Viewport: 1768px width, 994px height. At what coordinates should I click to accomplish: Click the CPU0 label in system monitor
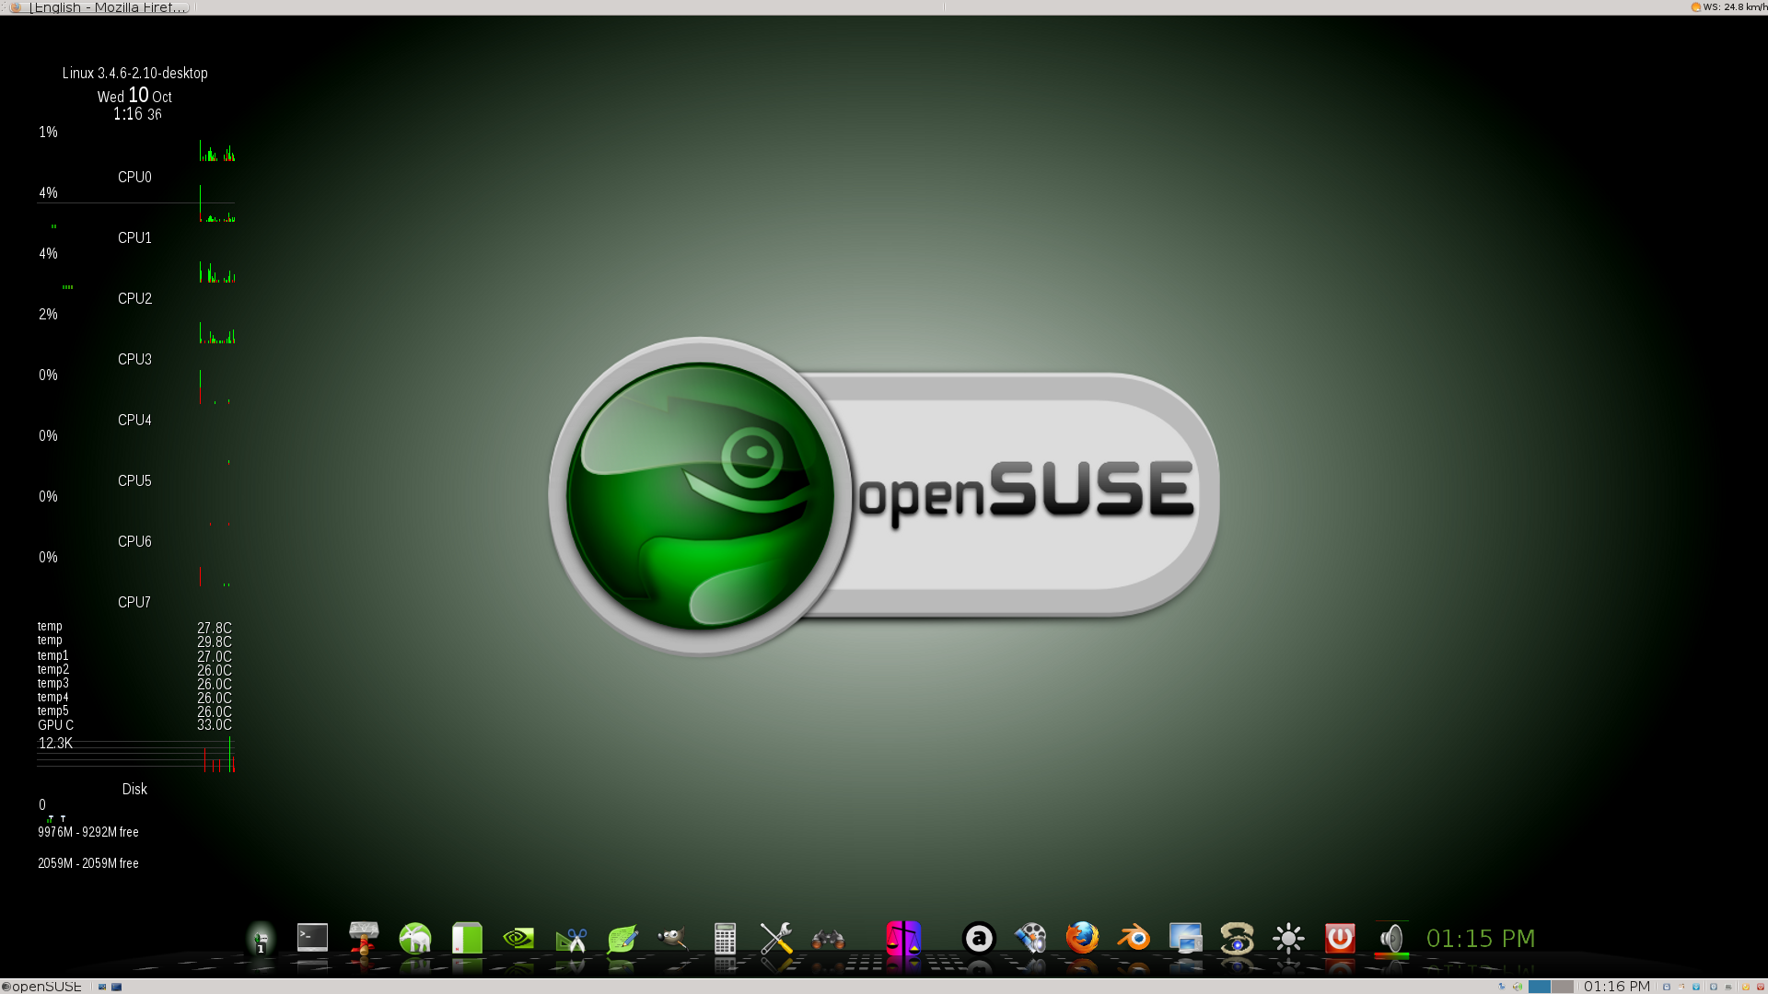click(x=134, y=177)
